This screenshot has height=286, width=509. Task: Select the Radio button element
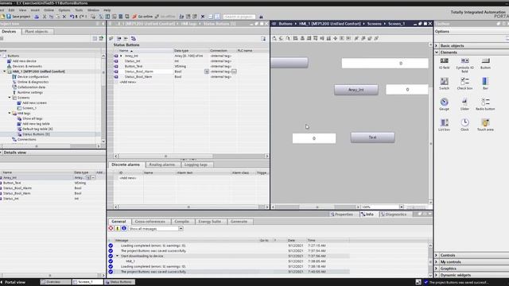[x=485, y=104]
